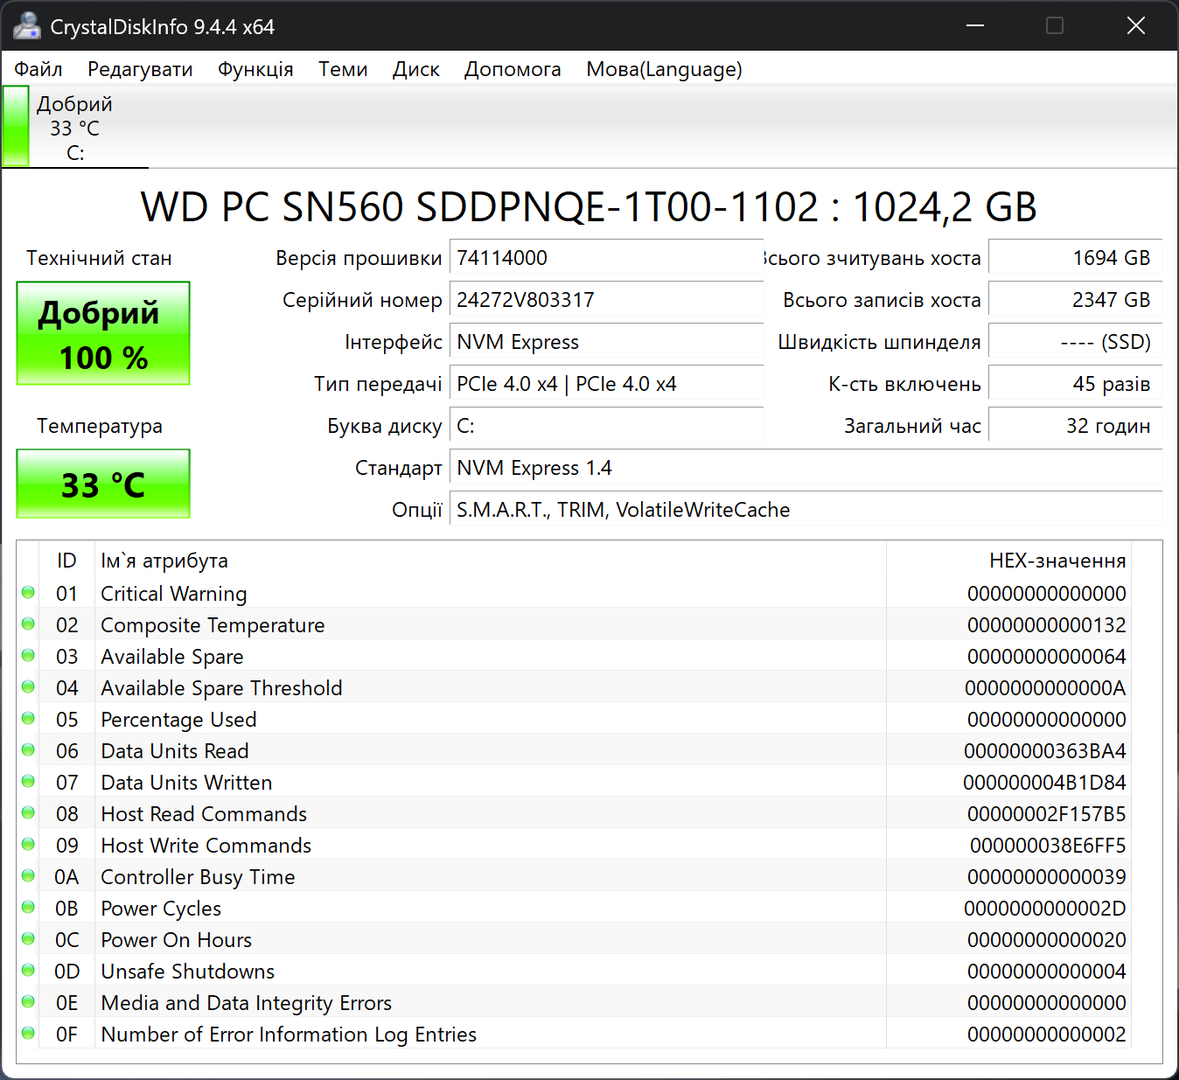The height and width of the screenshot is (1080, 1179).
Task: Select the Controller Busy Time attribute name
Action: coord(198,877)
